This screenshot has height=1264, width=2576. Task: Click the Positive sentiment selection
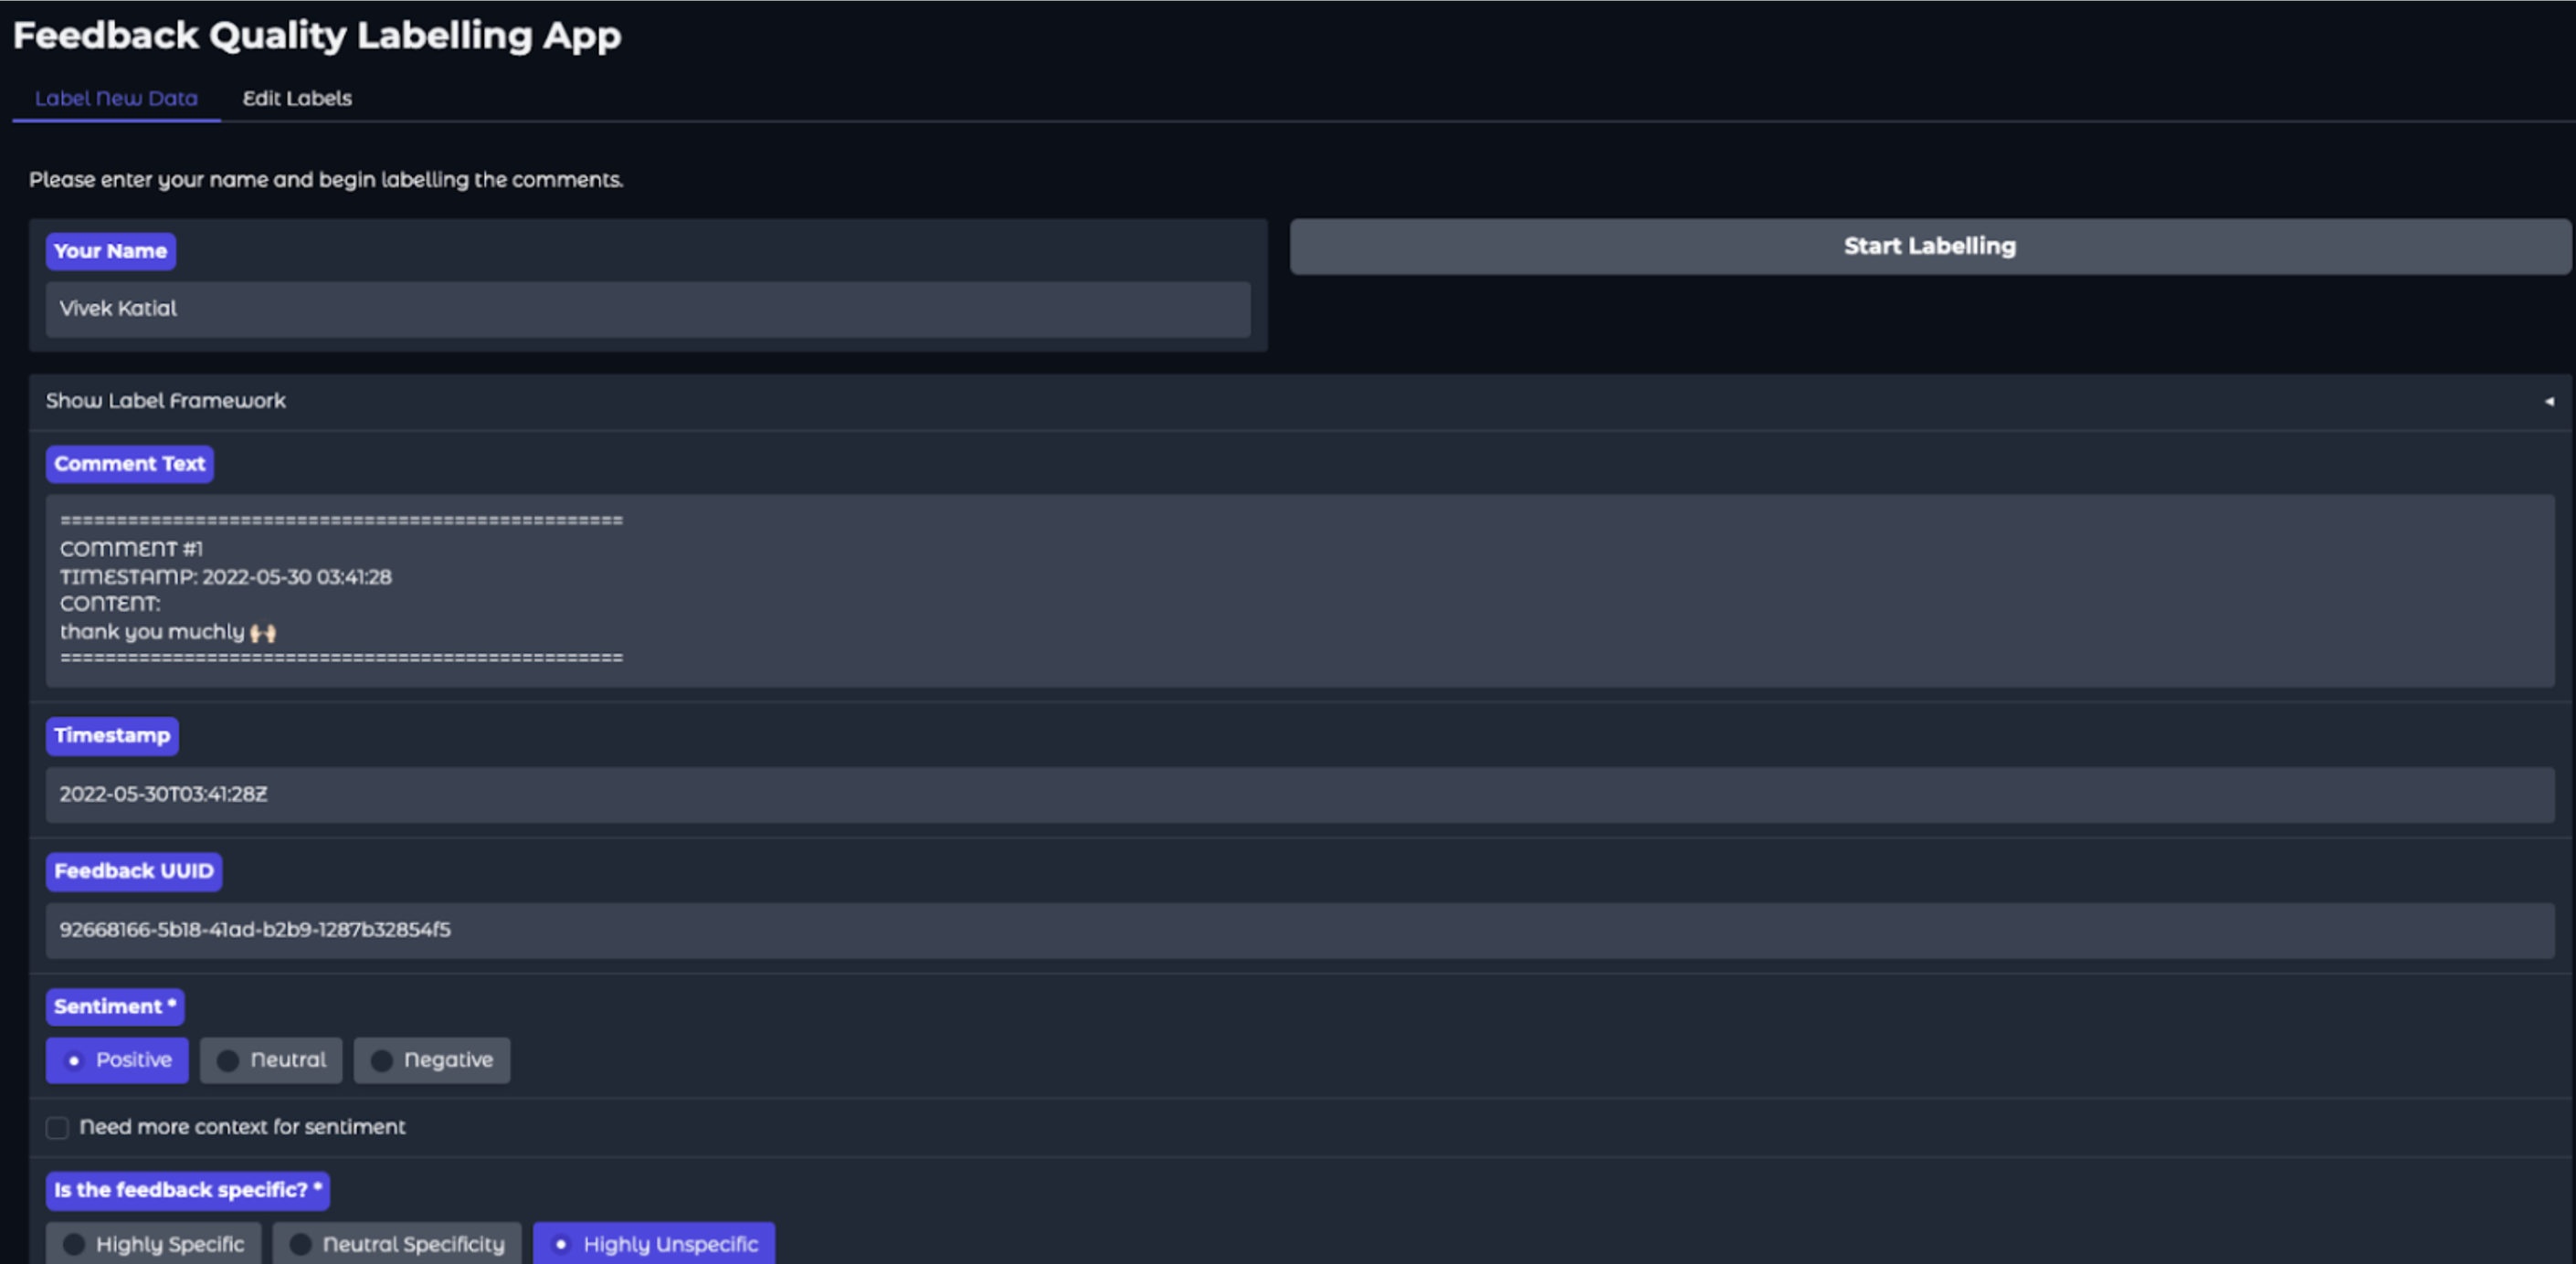coord(117,1060)
